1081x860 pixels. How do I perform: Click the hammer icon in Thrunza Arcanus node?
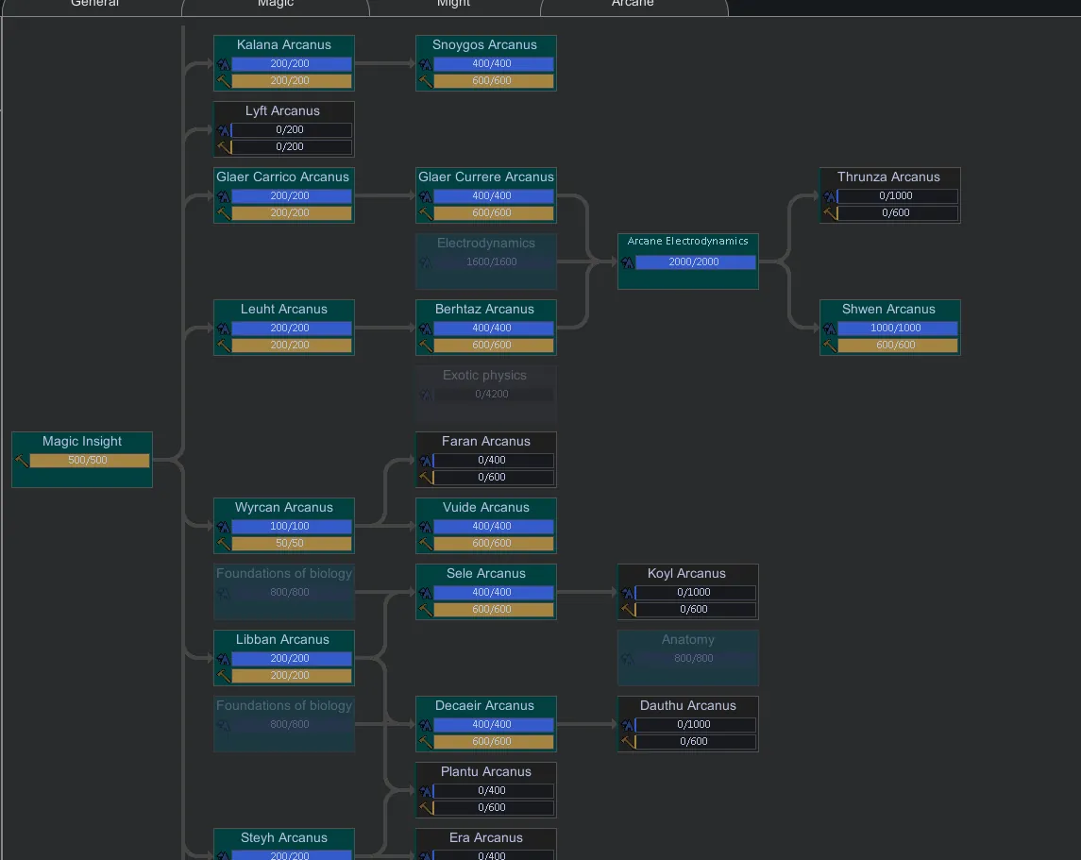[829, 213]
